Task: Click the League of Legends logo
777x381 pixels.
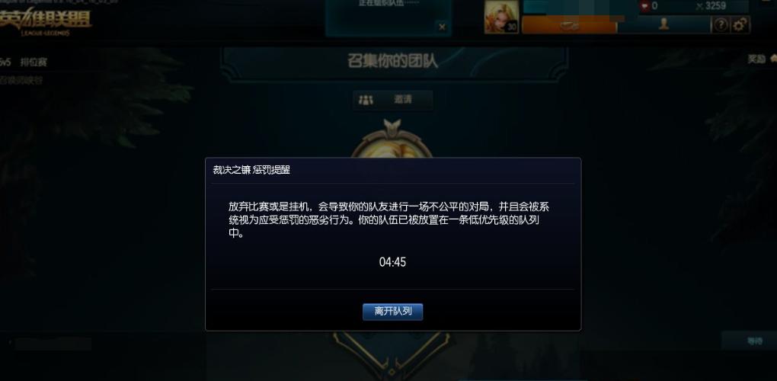Action: click(46, 22)
